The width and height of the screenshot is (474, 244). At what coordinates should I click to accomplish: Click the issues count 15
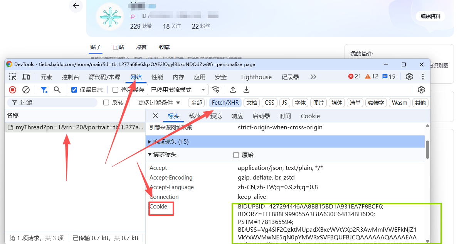coord(389,76)
